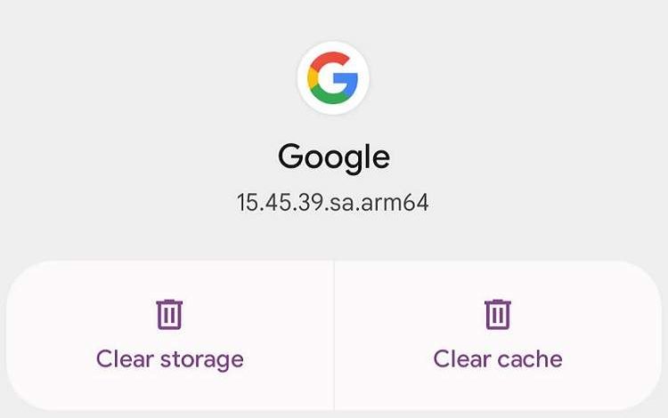Screen dimensions: 668x418
Task: Click the "Clear storage" text label
Action: point(169,359)
